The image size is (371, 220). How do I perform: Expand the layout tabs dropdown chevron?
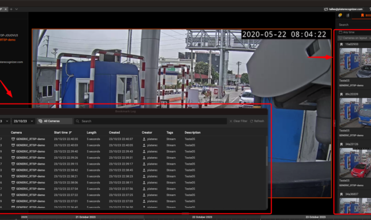coord(17,9)
